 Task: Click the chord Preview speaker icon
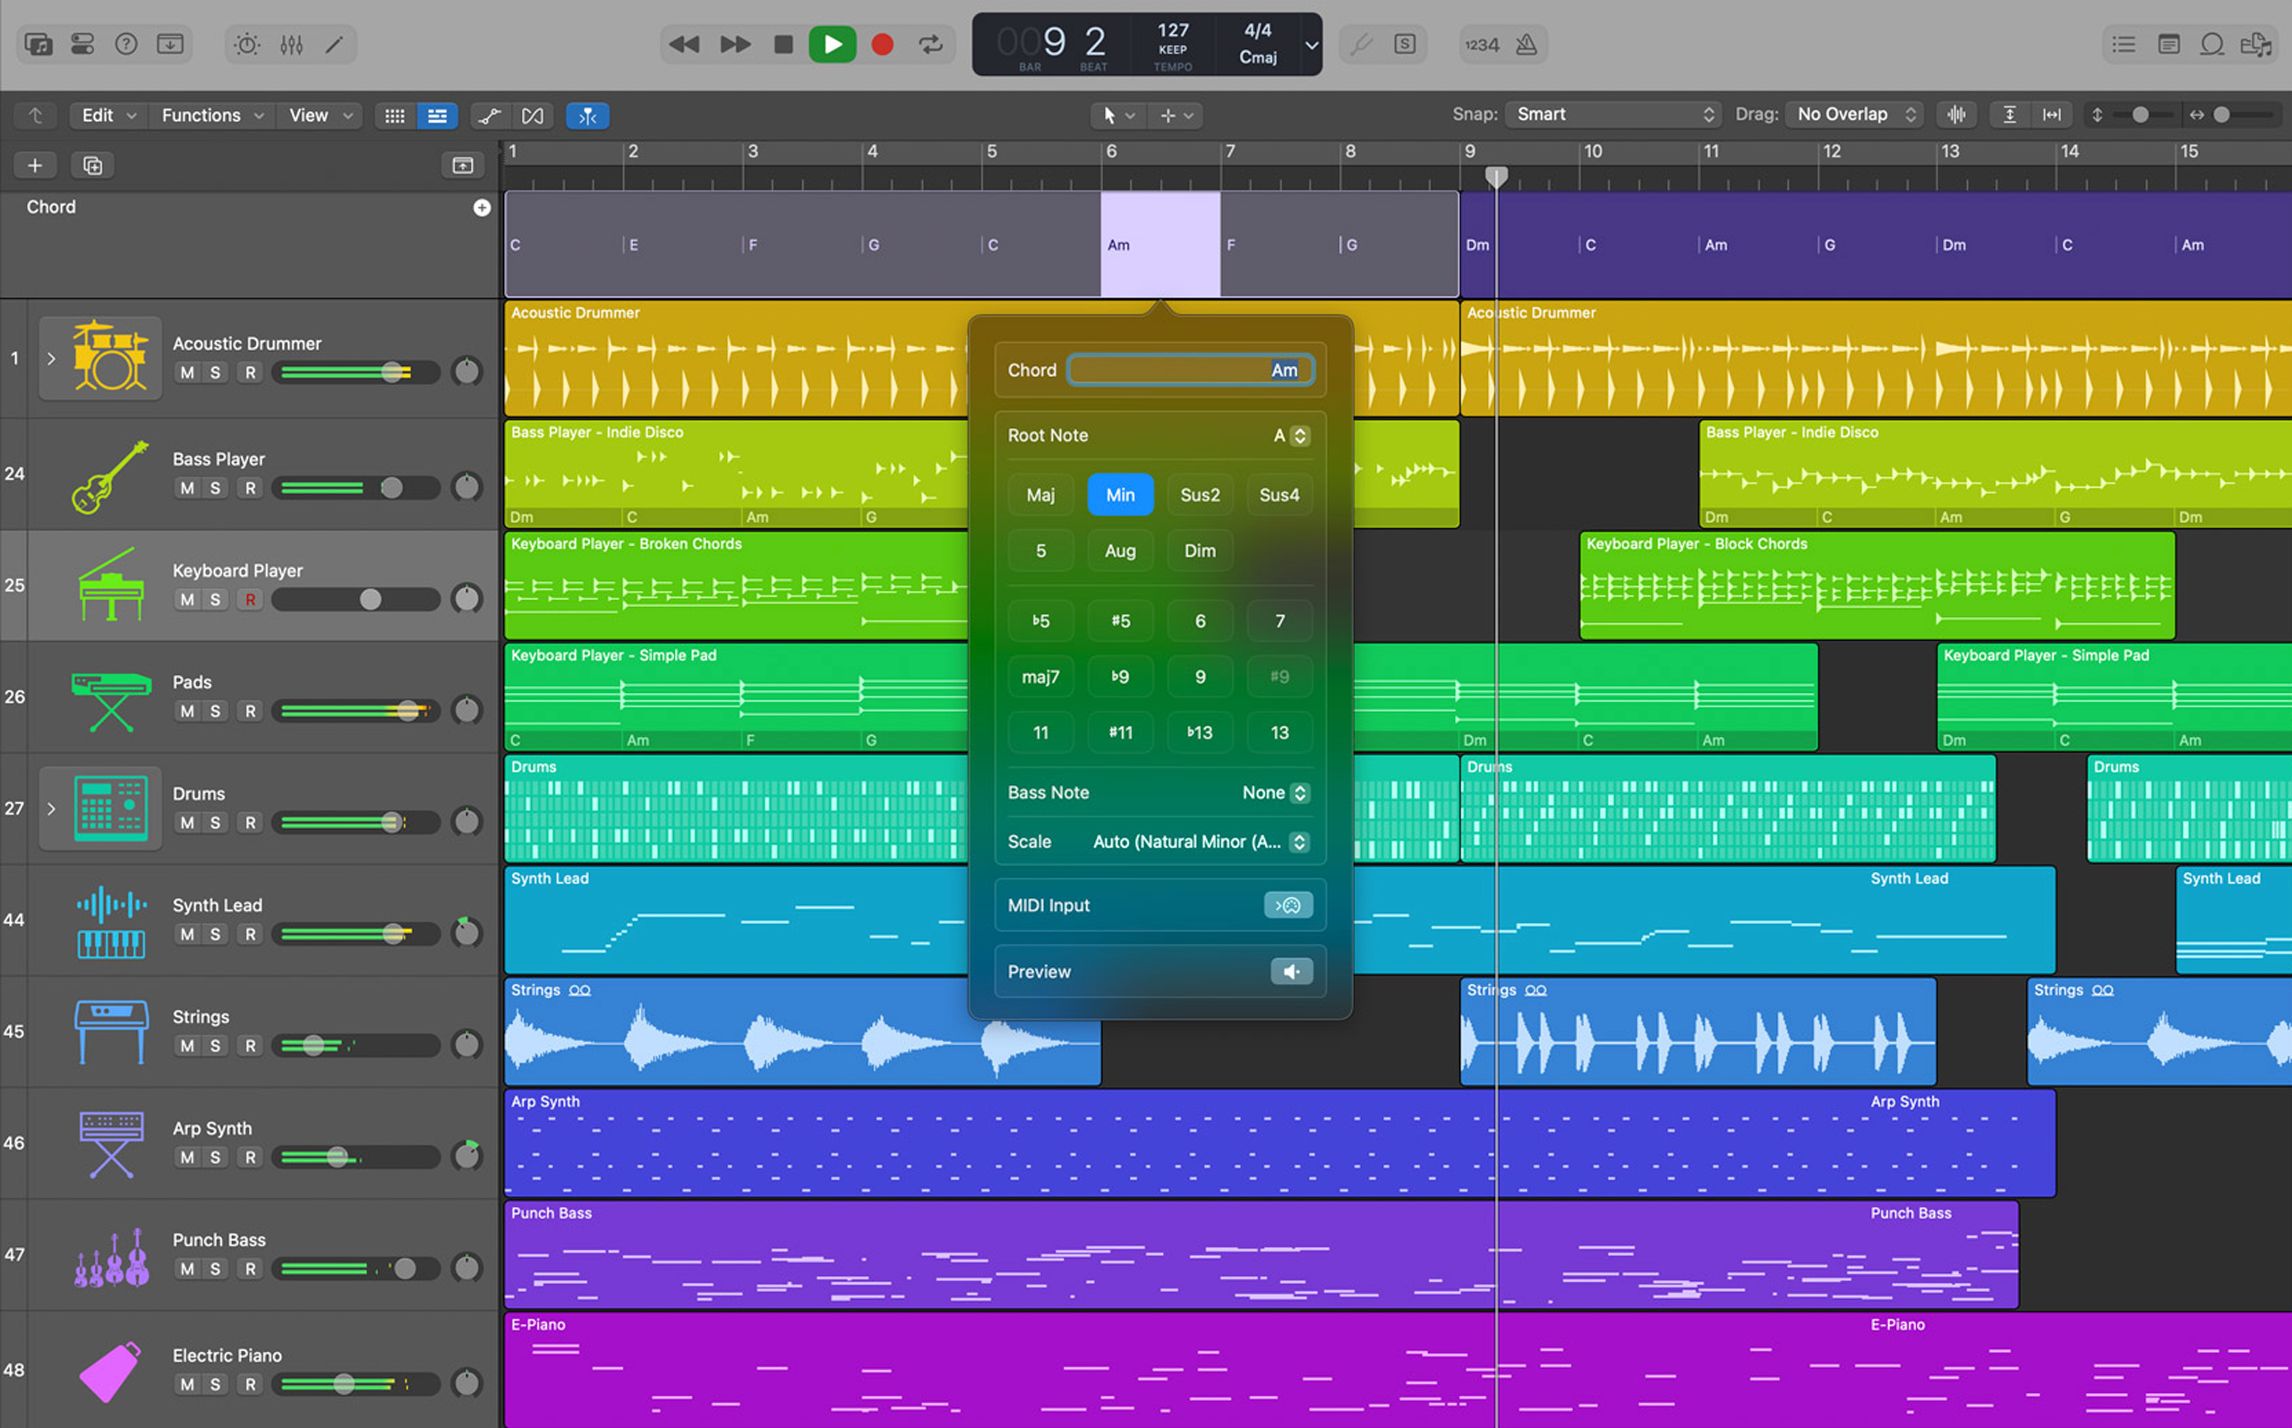tap(1291, 971)
